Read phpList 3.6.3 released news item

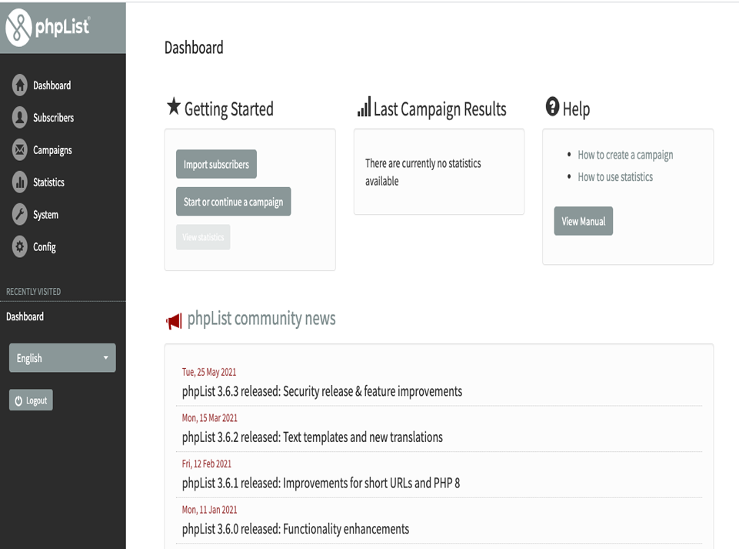click(x=322, y=391)
